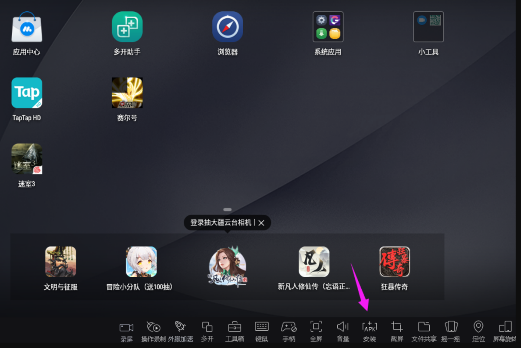521x348 pixels.
Task: Launch the 迷室3 game
Action: [x=26, y=159]
